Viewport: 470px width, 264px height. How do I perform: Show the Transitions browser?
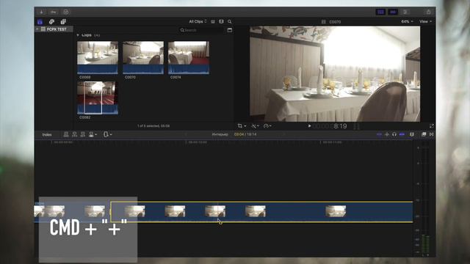tap(431, 135)
